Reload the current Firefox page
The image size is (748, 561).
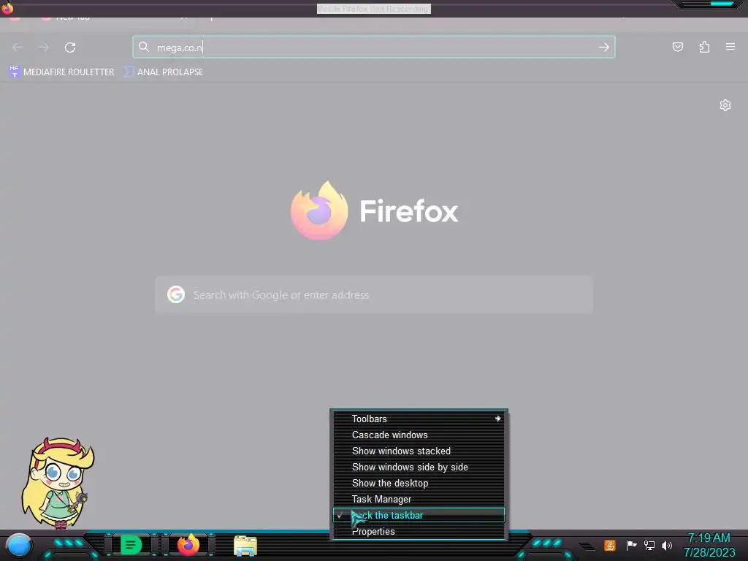coord(70,47)
